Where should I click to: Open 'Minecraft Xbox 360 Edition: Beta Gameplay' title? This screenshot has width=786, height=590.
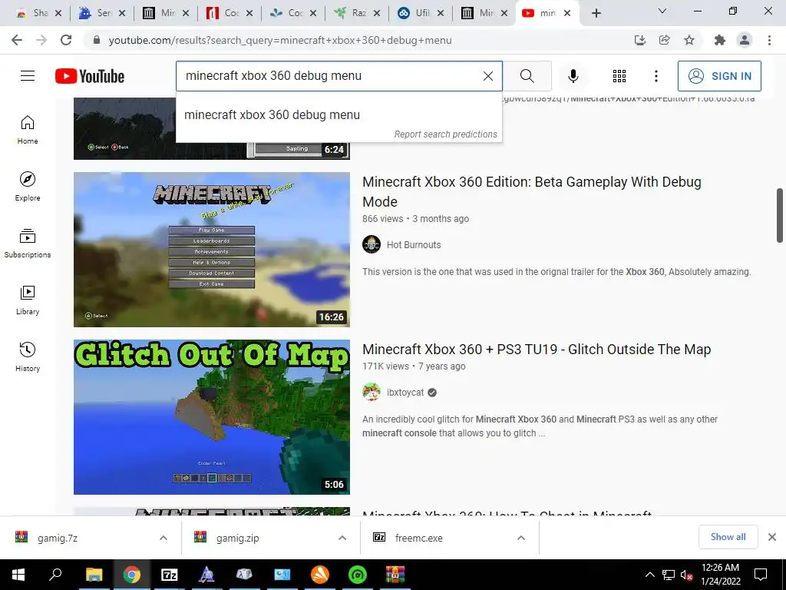[x=532, y=191]
